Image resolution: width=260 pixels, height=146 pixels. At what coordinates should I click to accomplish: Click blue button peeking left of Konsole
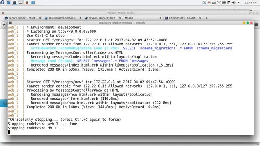point(4,103)
